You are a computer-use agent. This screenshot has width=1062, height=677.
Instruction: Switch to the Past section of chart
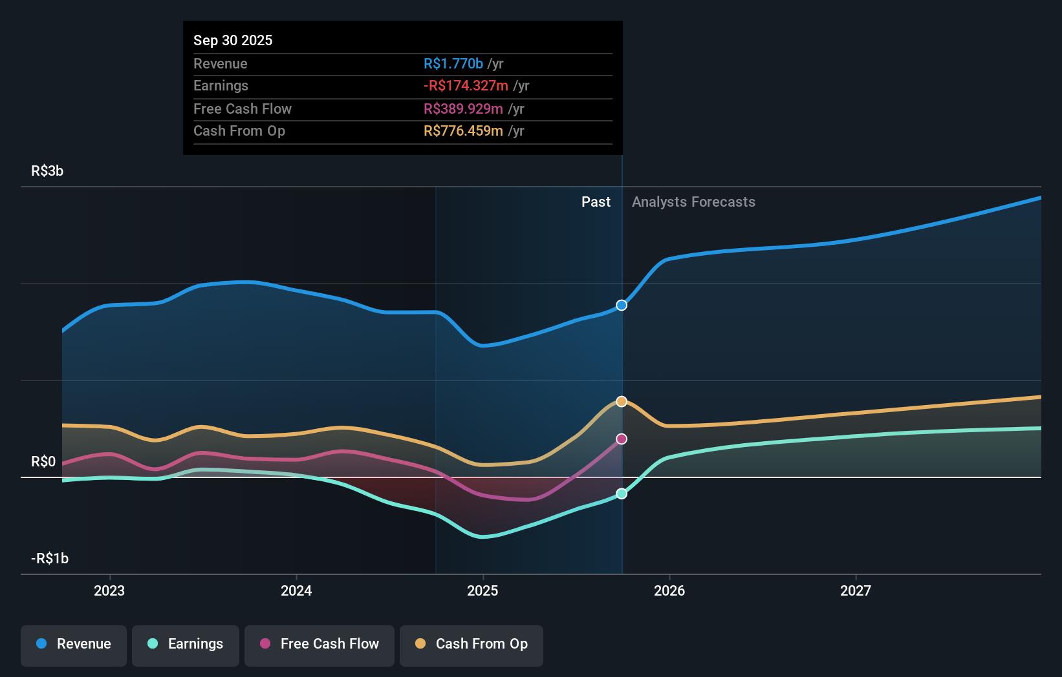[596, 202]
